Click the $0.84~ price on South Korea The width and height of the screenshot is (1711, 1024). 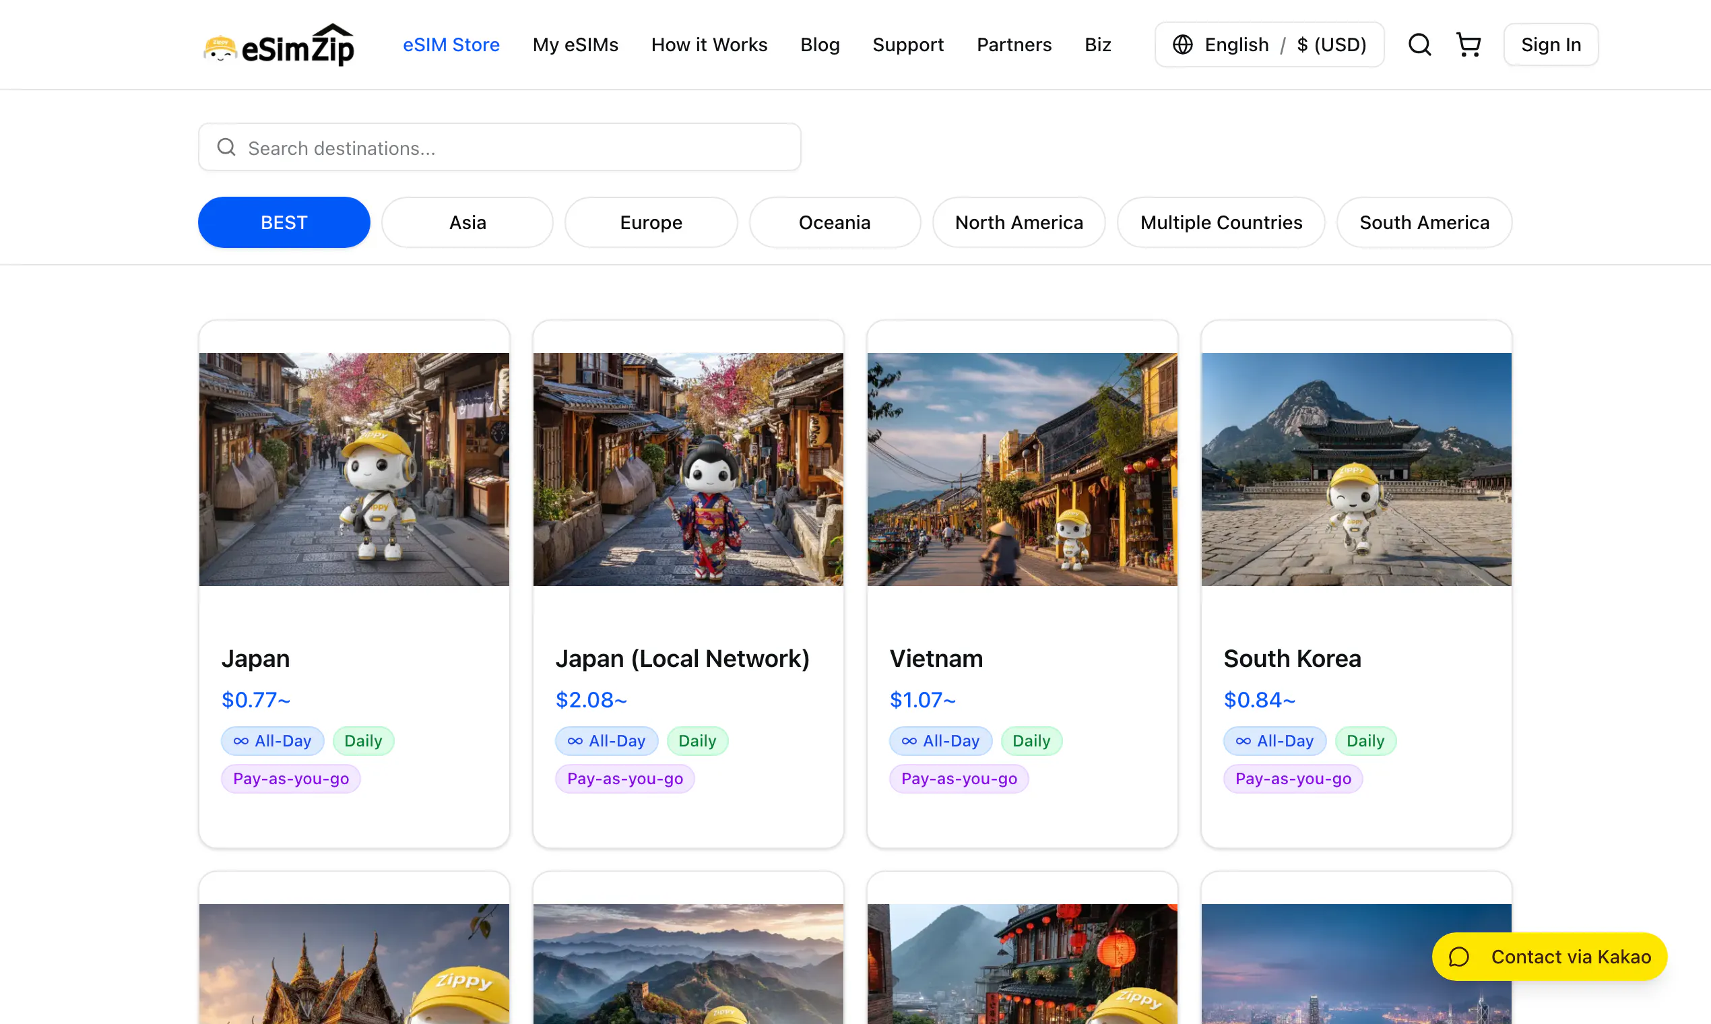[x=1260, y=700]
